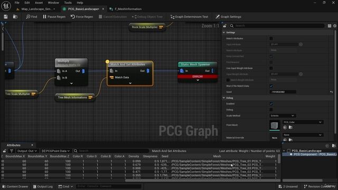The image size is (338, 190).
Task: Click Force Regen in the toolbar
Action: (x=82, y=16)
